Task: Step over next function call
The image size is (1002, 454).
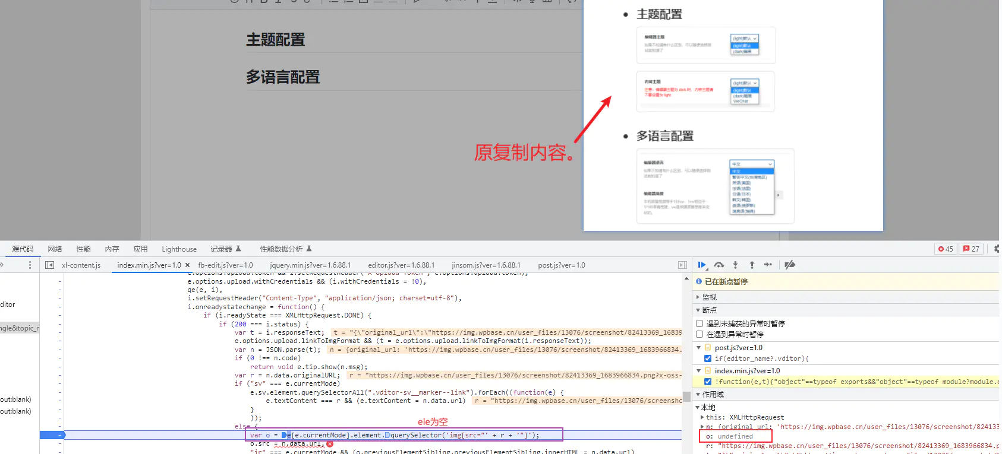Action: pos(719,265)
